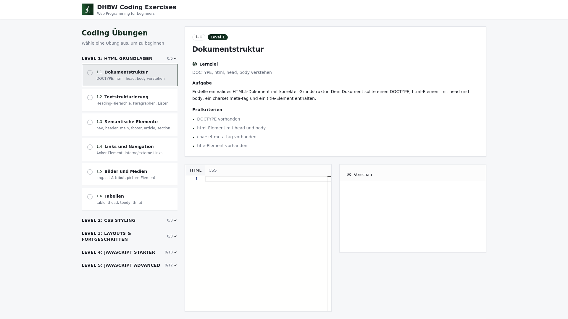Switch to the CSS editor tab
The height and width of the screenshot is (319, 568).
(212, 170)
